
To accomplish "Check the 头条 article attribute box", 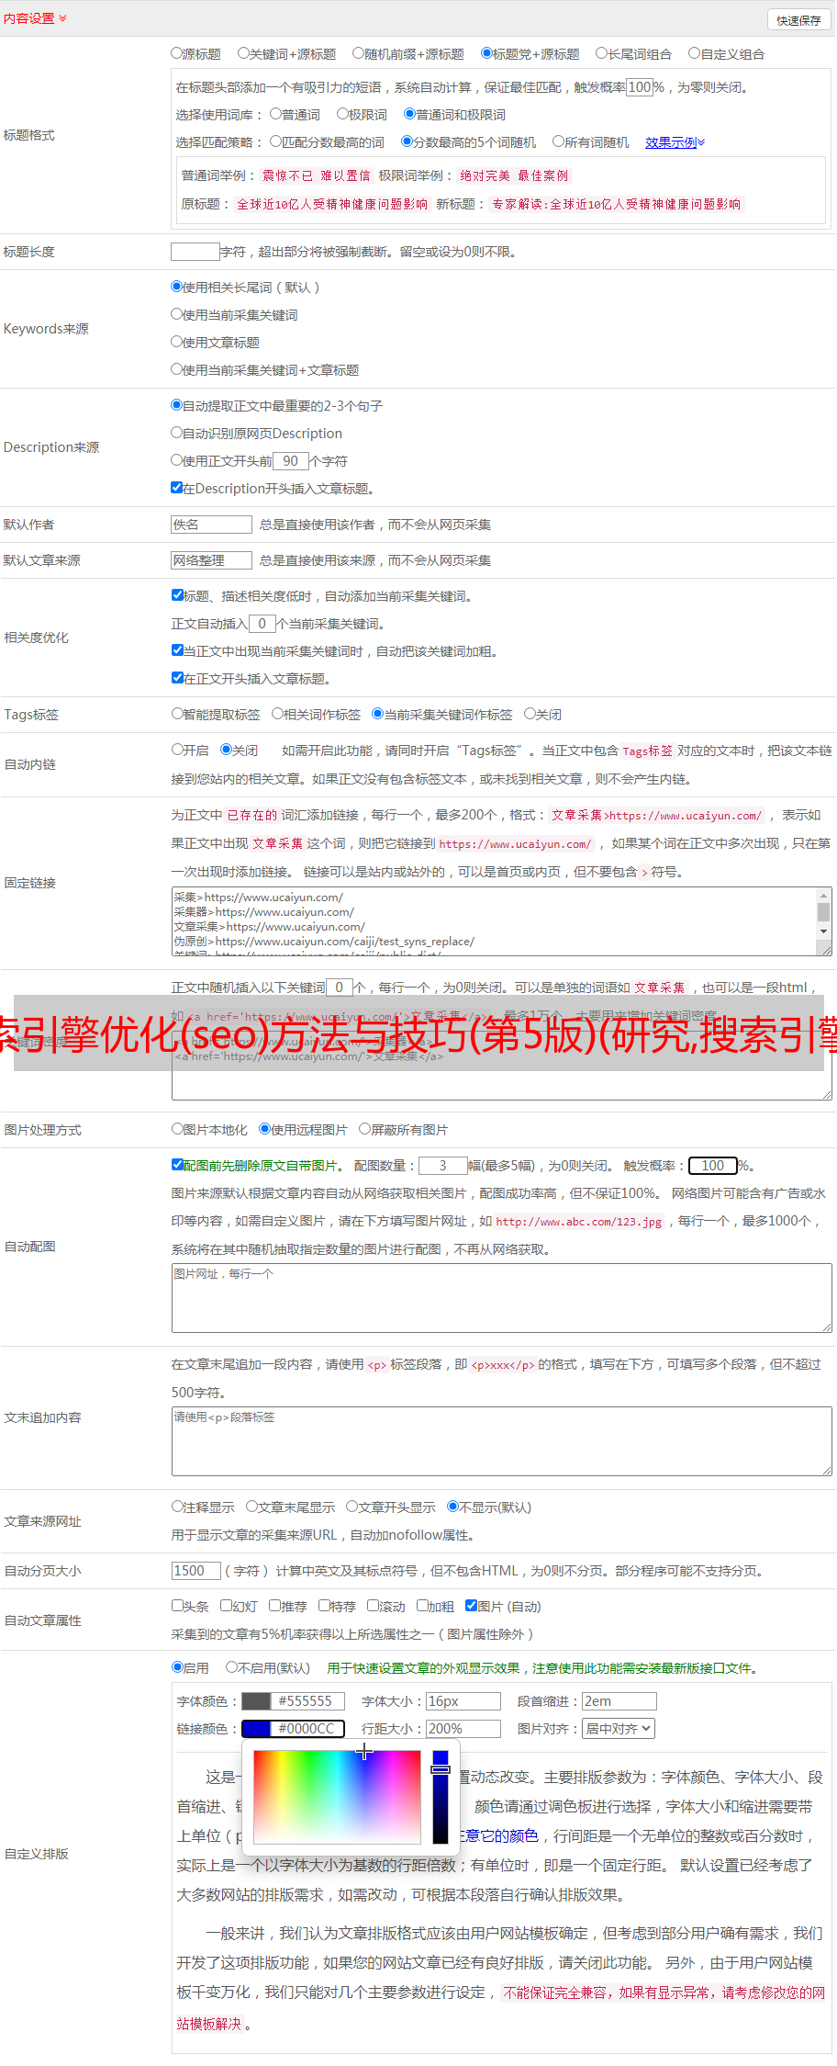I will [177, 1606].
